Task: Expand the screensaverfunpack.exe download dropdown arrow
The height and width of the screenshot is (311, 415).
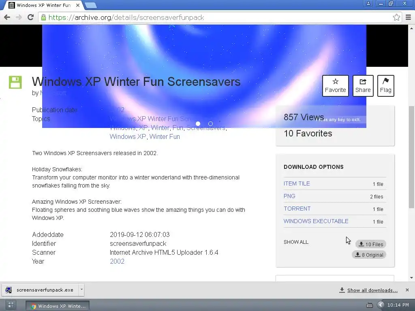Action: [81, 290]
